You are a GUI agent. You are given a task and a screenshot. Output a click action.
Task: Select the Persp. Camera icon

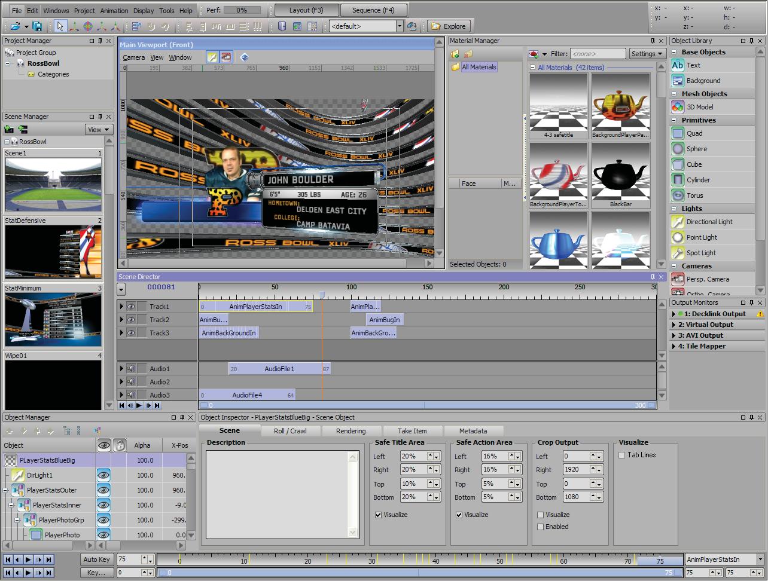pyautogui.click(x=678, y=279)
